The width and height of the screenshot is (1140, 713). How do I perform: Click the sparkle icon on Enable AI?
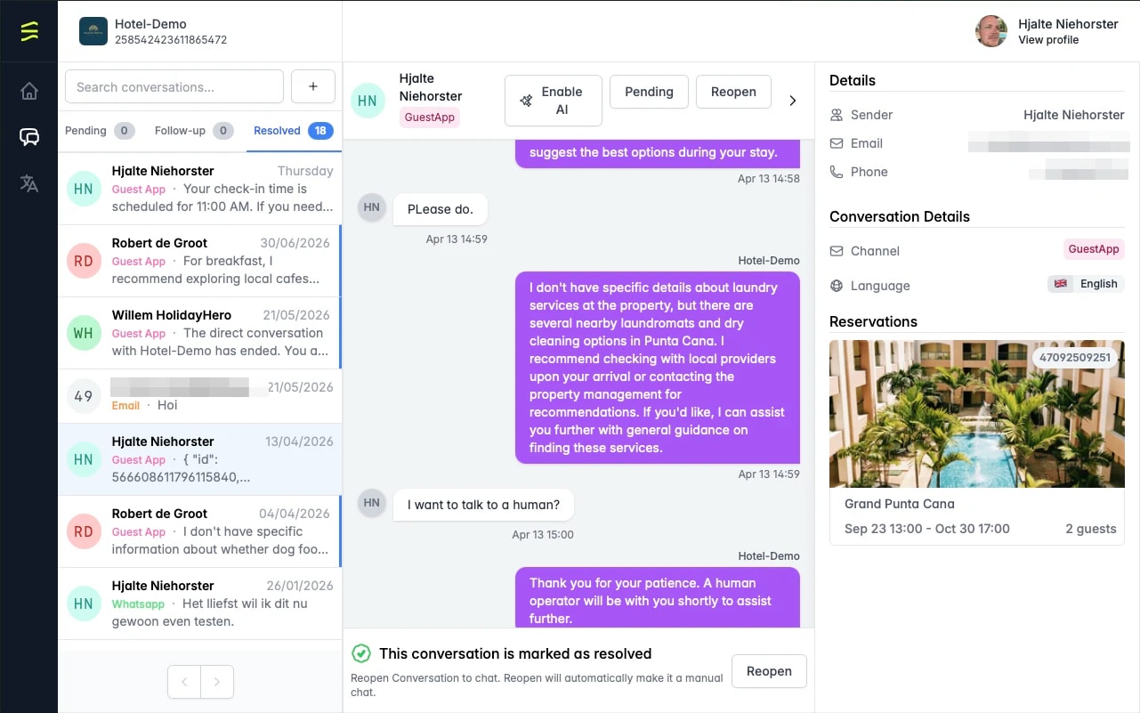click(x=526, y=101)
